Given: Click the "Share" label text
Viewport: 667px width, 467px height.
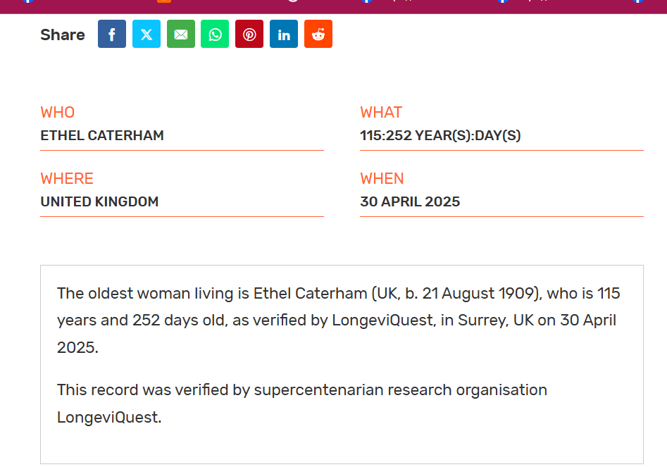Looking at the screenshot, I should pos(63,35).
